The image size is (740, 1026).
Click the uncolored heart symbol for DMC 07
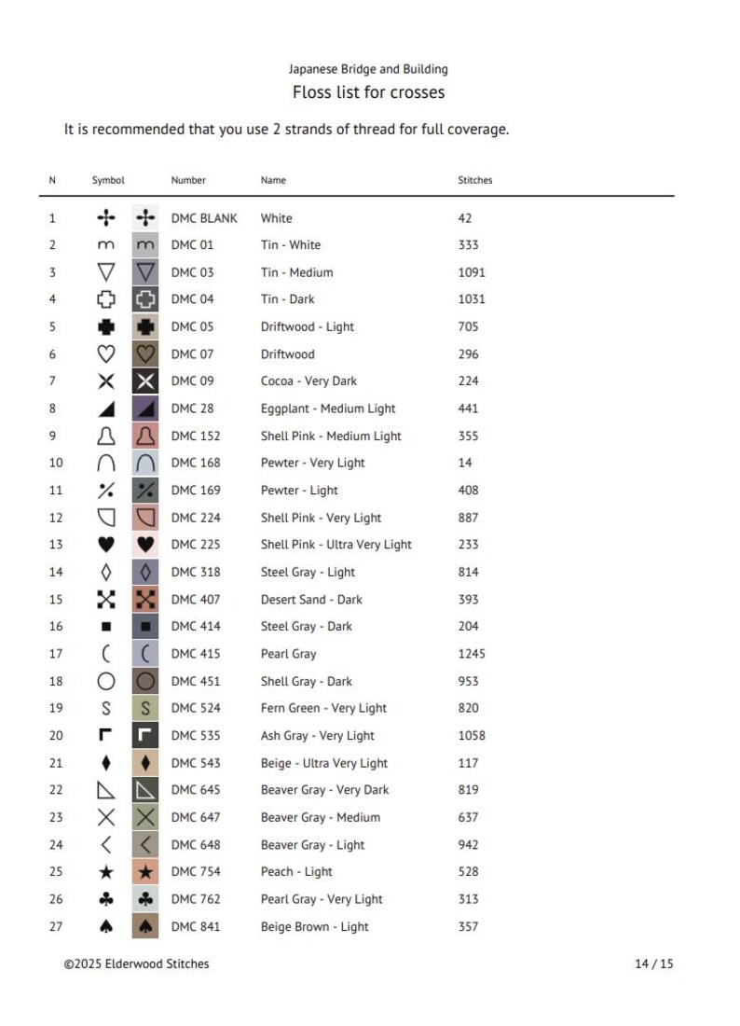pos(106,354)
